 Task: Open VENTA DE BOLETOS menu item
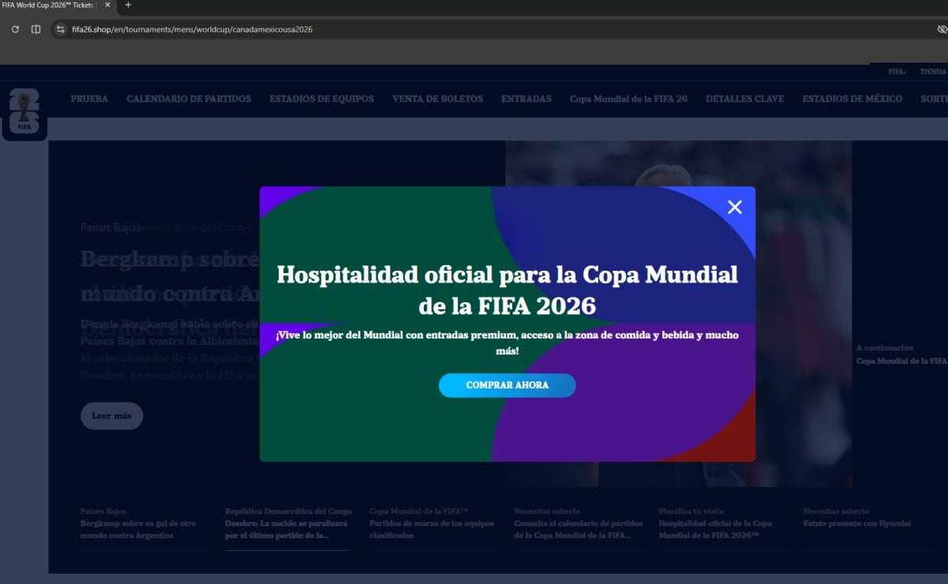coord(437,99)
